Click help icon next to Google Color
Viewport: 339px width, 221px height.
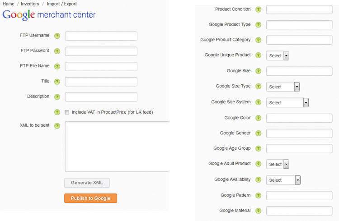pyautogui.click(x=258, y=118)
